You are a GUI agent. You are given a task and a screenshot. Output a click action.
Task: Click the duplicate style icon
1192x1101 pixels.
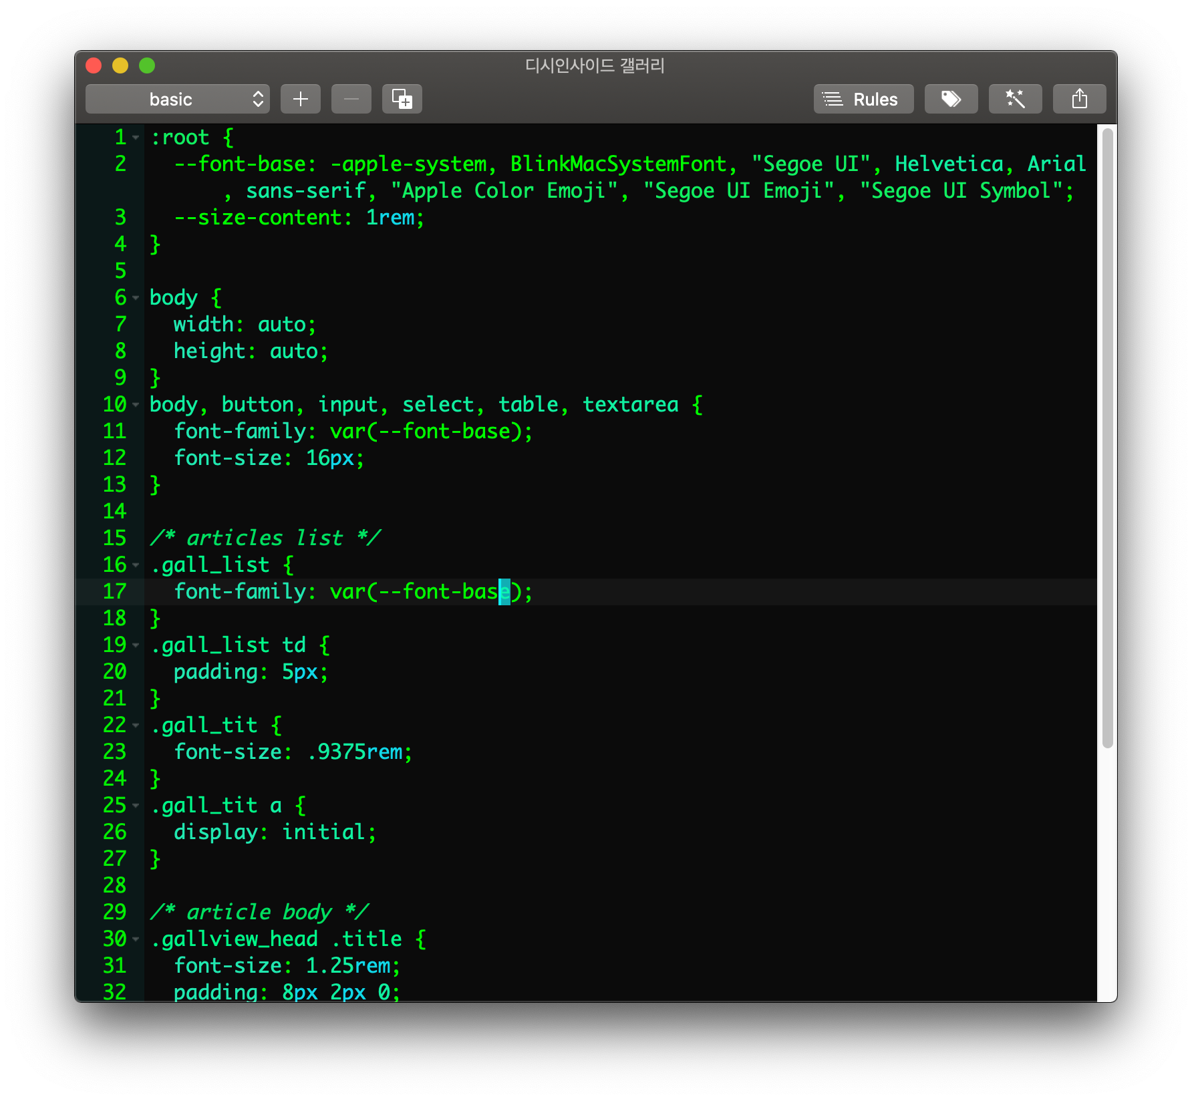(402, 99)
